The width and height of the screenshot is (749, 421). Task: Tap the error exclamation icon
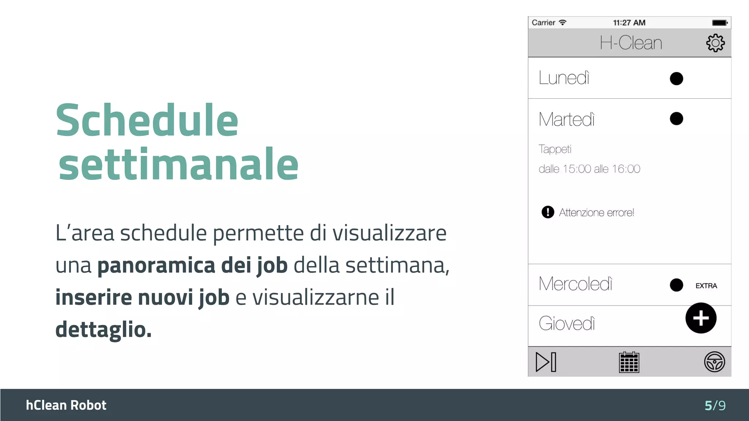(x=547, y=212)
